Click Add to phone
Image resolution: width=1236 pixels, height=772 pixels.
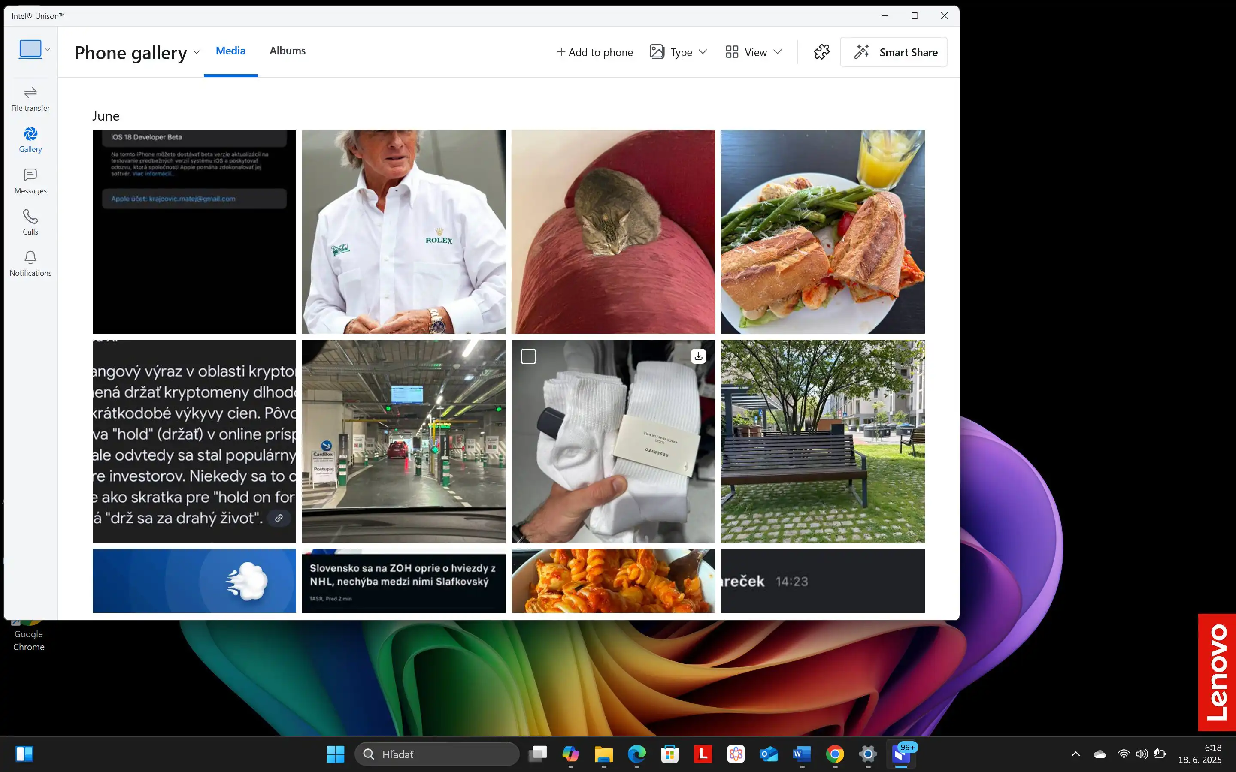point(594,52)
